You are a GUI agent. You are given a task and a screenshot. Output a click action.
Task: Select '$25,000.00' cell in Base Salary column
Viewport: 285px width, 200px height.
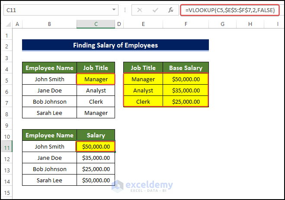click(x=186, y=102)
